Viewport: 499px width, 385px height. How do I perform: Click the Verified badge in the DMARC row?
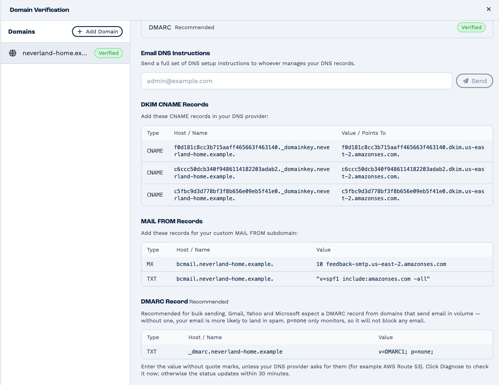471,28
